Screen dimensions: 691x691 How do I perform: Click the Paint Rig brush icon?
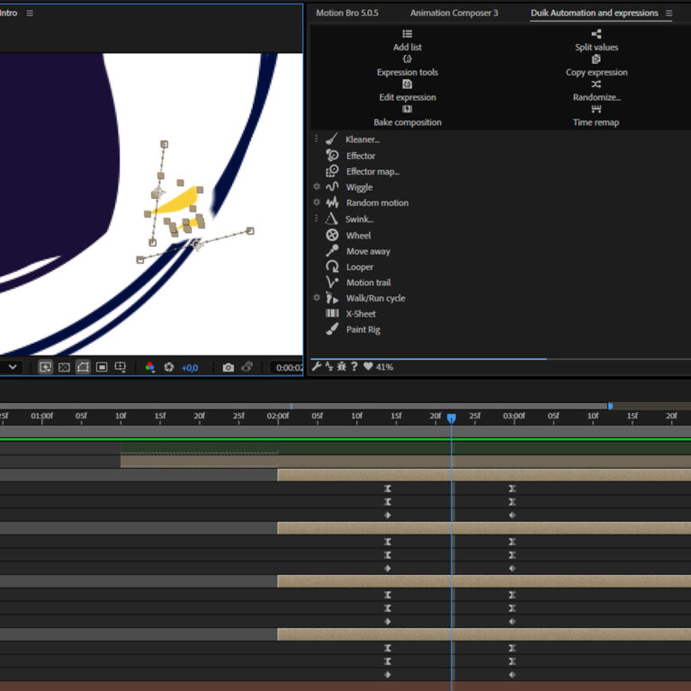pyautogui.click(x=332, y=329)
